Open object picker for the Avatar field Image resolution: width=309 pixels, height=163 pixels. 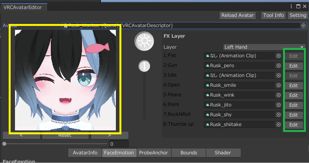303,26
